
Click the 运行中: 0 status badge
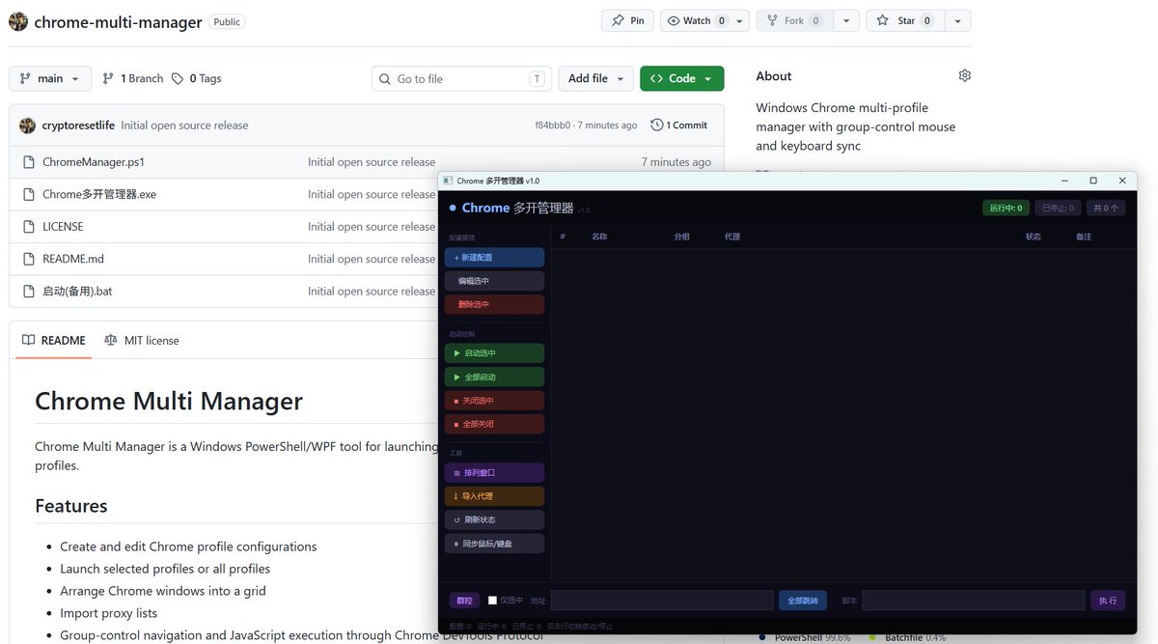[1006, 208]
